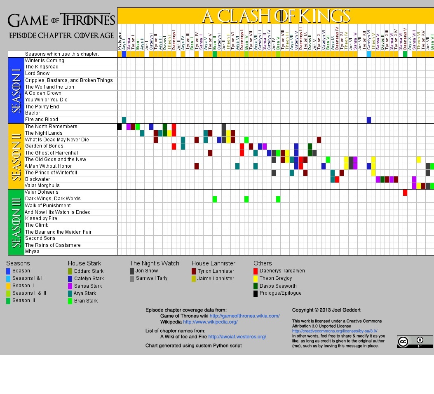Select the 'Blackwater' episode row
Viewport: 434px width, 394px height.
[38, 179]
